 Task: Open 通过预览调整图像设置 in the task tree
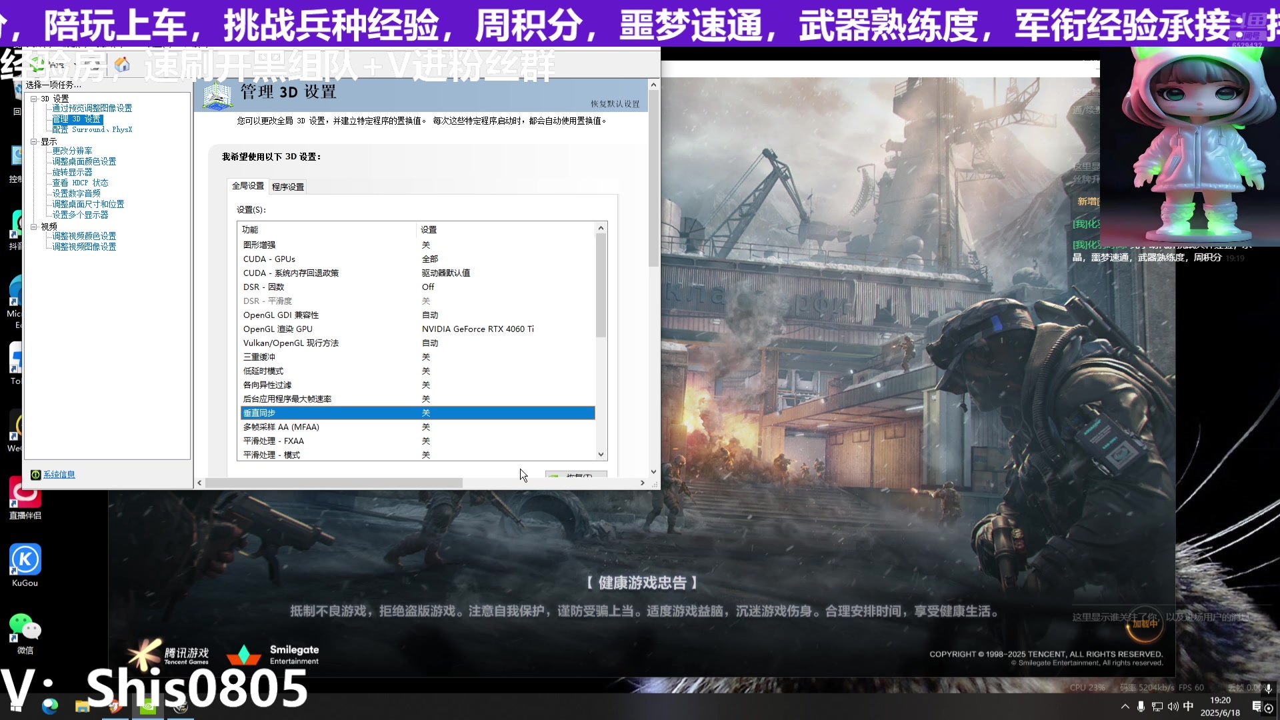pos(92,108)
